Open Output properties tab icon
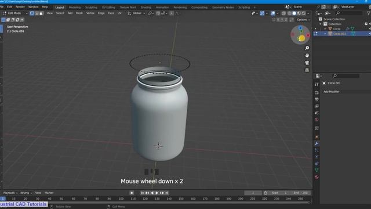371x209 pixels. 317,99
